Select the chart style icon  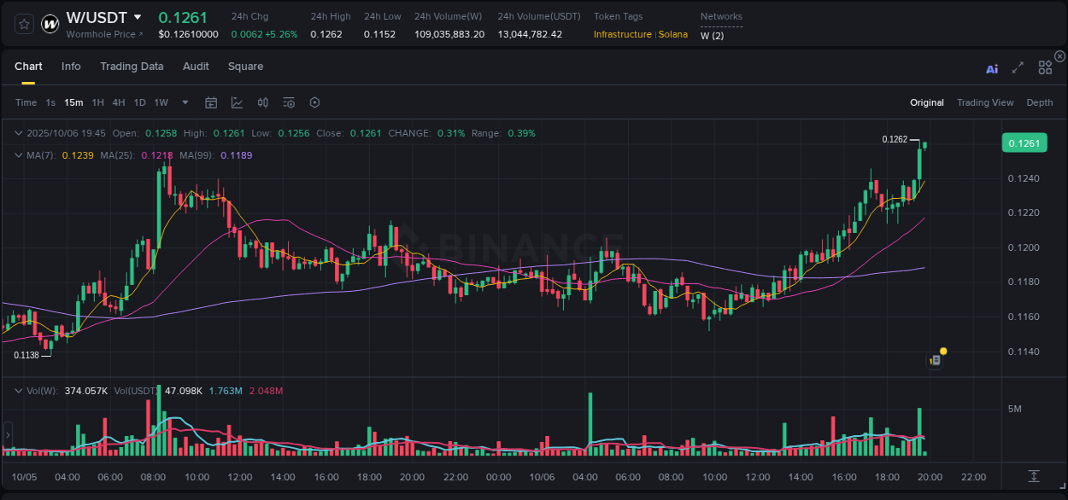236,102
